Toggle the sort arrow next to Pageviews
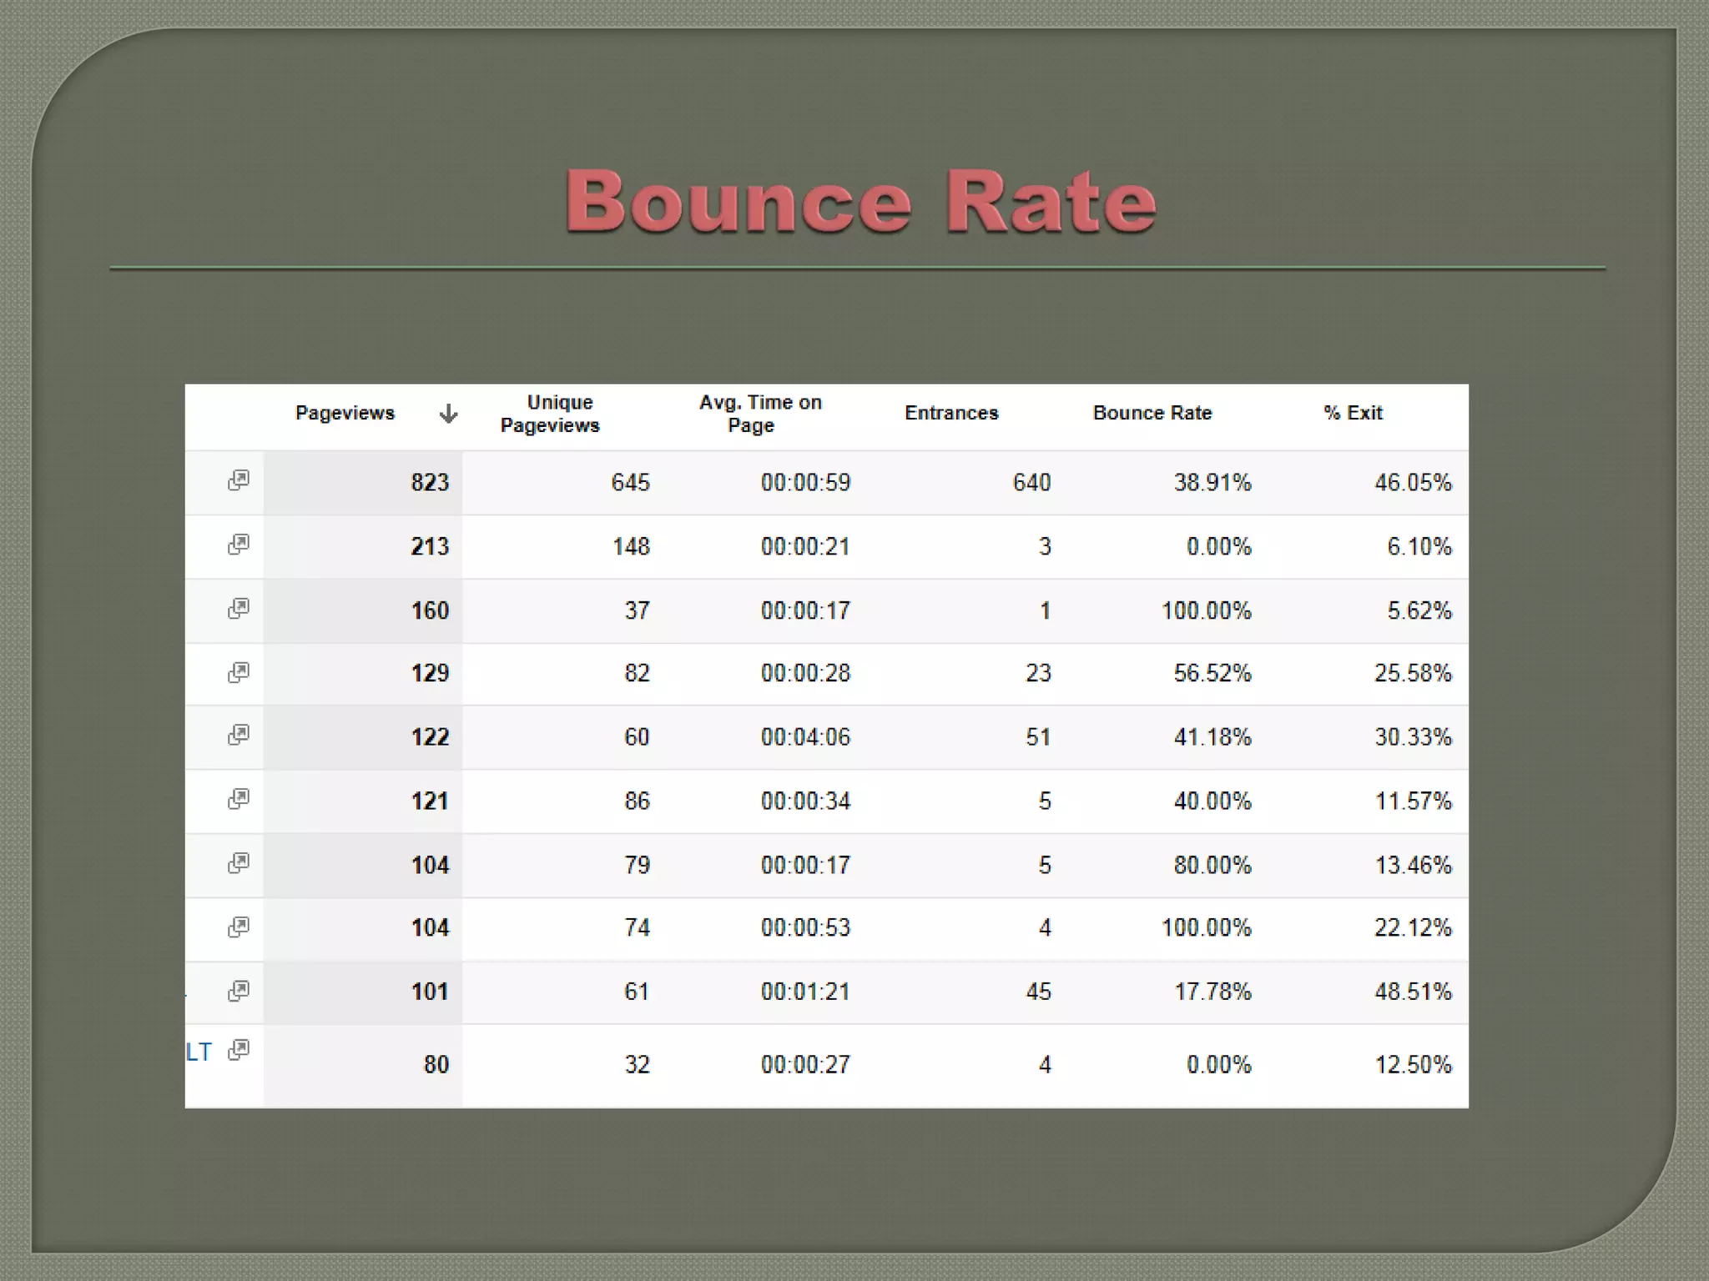1709x1281 pixels. point(448,414)
